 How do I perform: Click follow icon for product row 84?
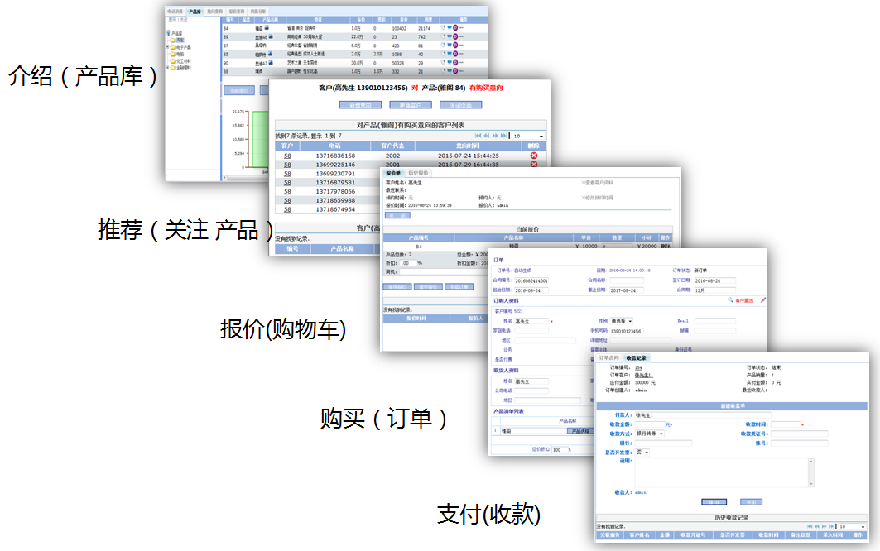click(x=443, y=27)
